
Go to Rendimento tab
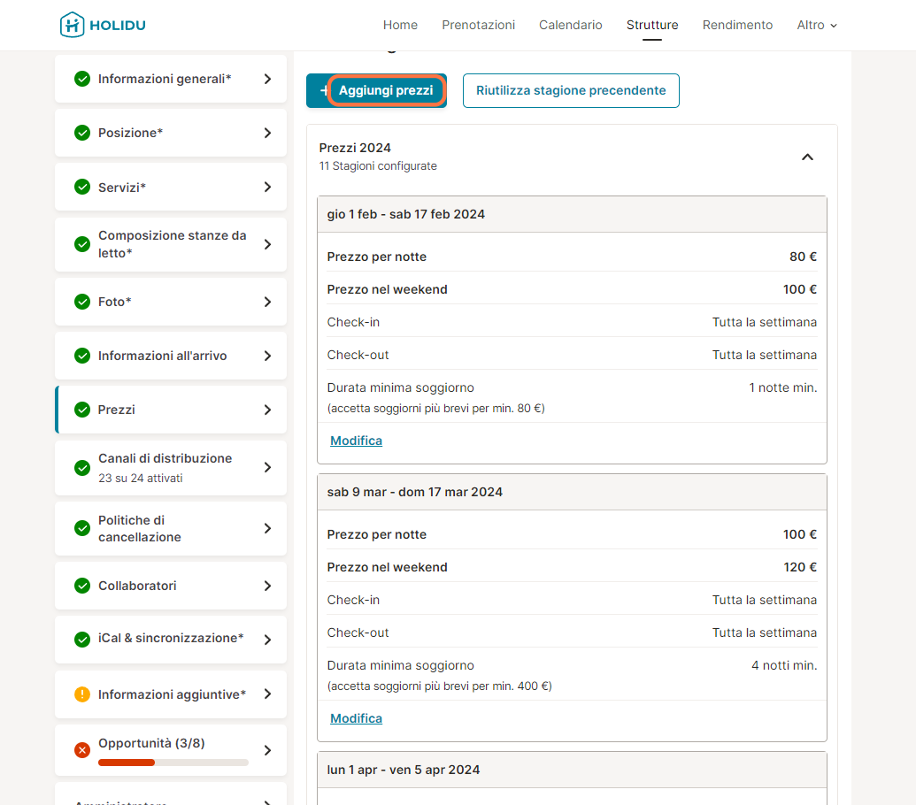pos(737,25)
